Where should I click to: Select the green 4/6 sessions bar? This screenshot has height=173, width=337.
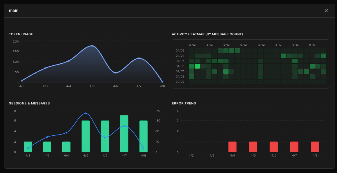pos(105,136)
